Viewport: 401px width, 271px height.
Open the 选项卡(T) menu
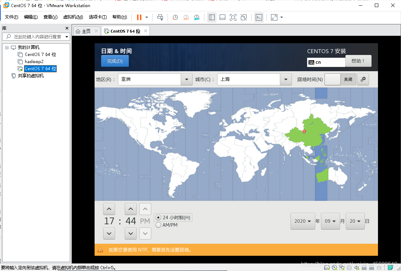click(x=98, y=17)
